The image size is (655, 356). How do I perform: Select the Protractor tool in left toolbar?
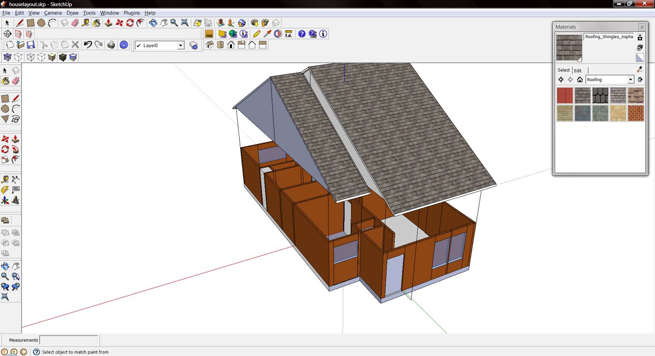click(5, 190)
